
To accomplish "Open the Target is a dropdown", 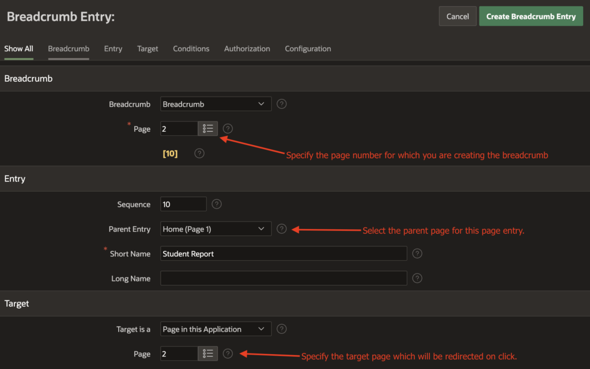I will coord(215,329).
